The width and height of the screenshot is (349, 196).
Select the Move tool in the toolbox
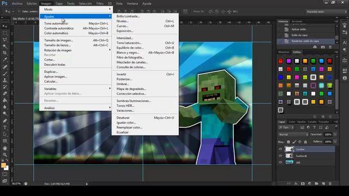tap(5, 26)
